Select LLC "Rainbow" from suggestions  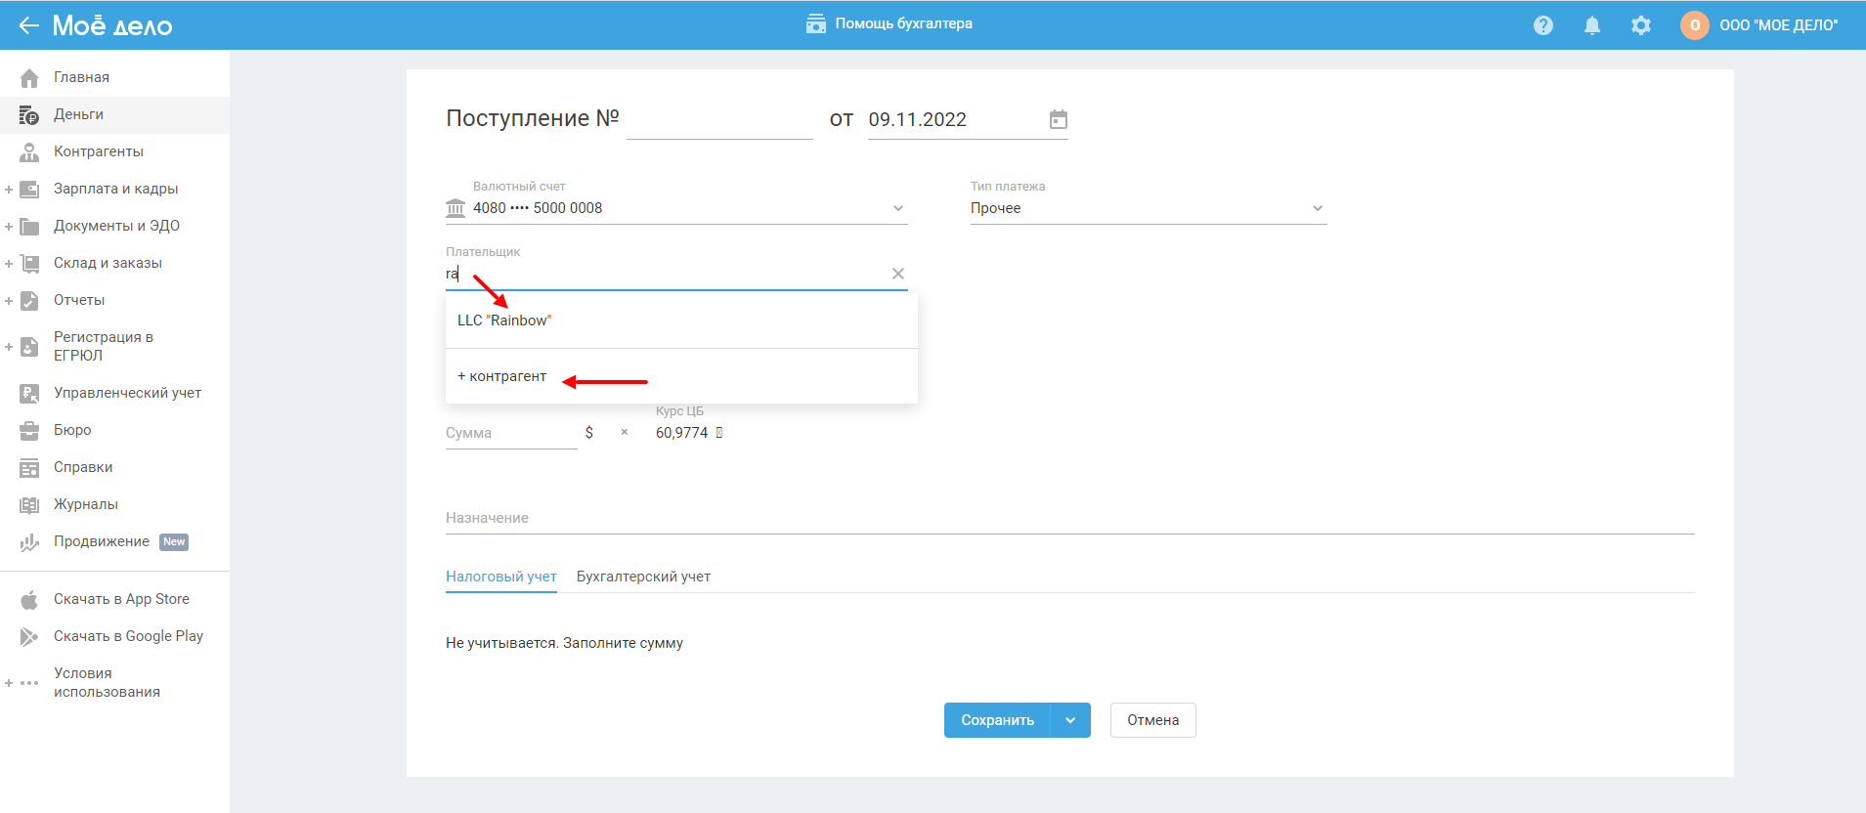(504, 321)
